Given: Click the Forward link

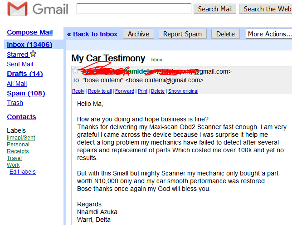Looking at the screenshot, I should 125,91.
